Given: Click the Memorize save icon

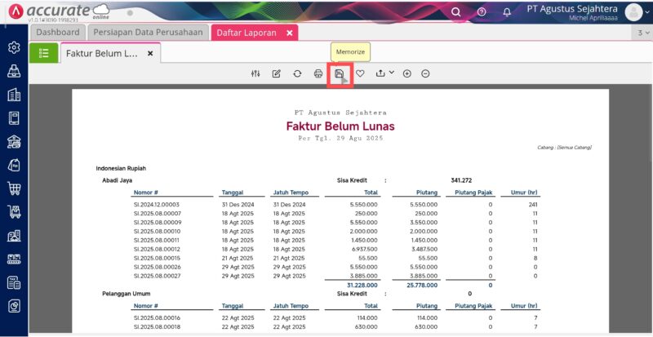Looking at the screenshot, I should pos(340,73).
